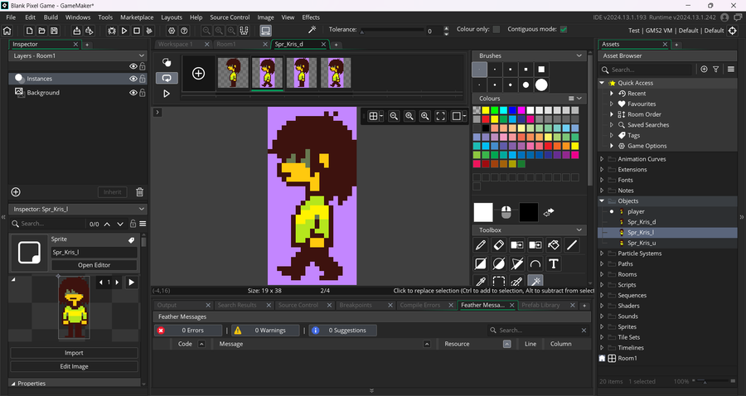The width and height of the screenshot is (746, 396).
Task: Toggle onion skin above the loop button
Action: point(167,62)
